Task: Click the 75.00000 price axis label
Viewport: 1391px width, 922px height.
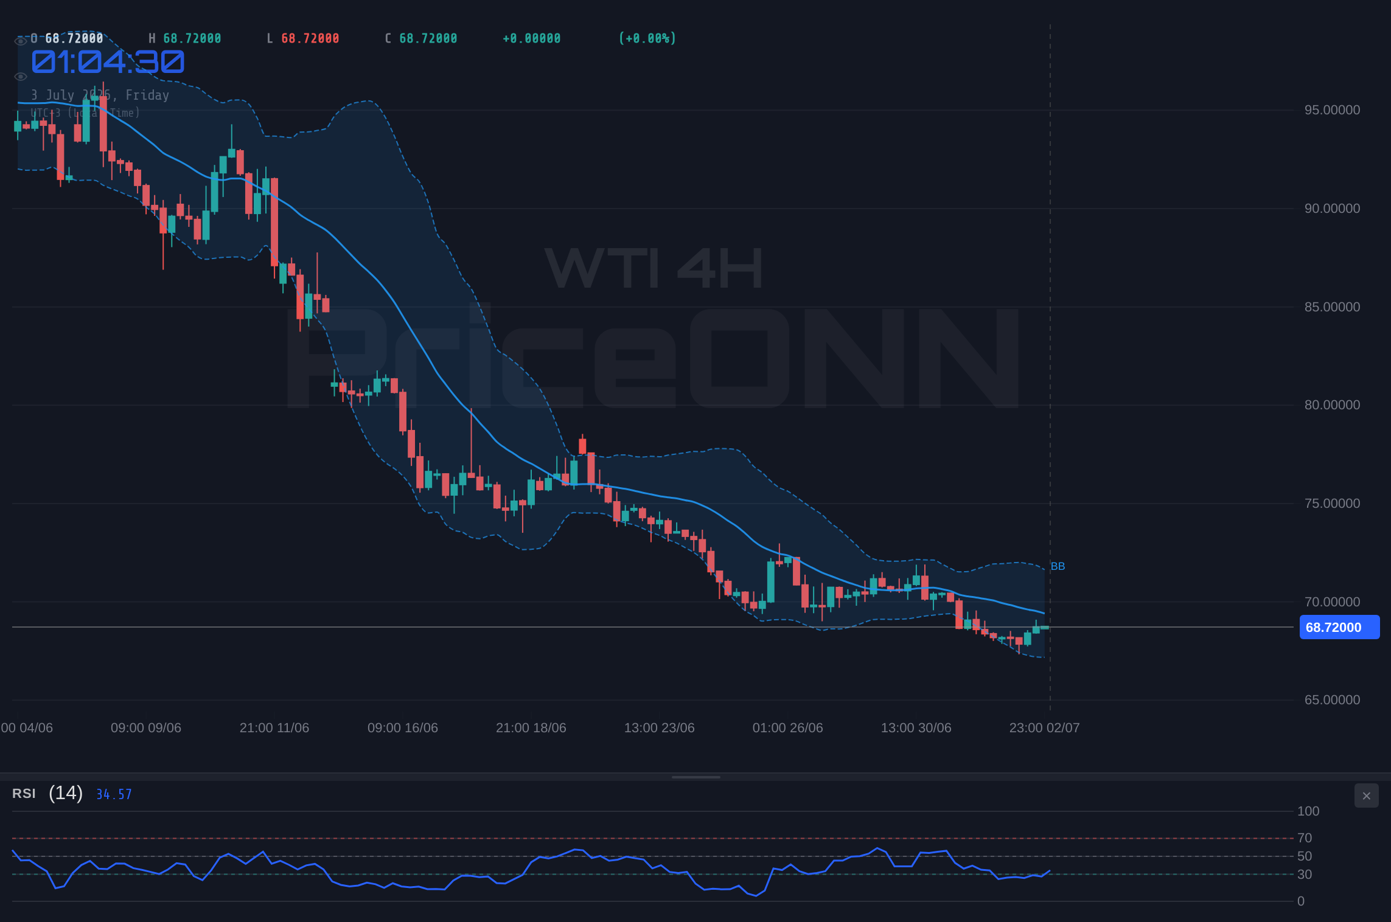Action: (x=1332, y=504)
